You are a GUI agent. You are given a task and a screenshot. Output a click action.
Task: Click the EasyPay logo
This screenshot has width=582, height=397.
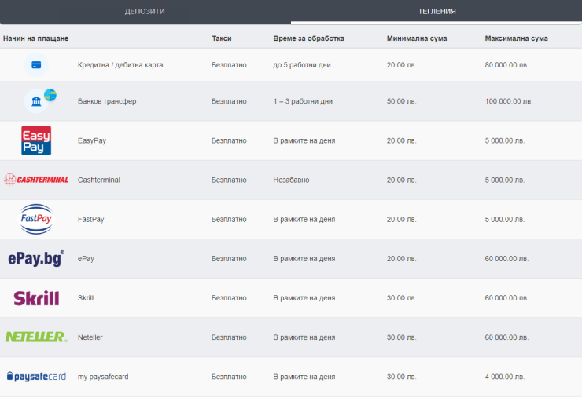coord(36,140)
